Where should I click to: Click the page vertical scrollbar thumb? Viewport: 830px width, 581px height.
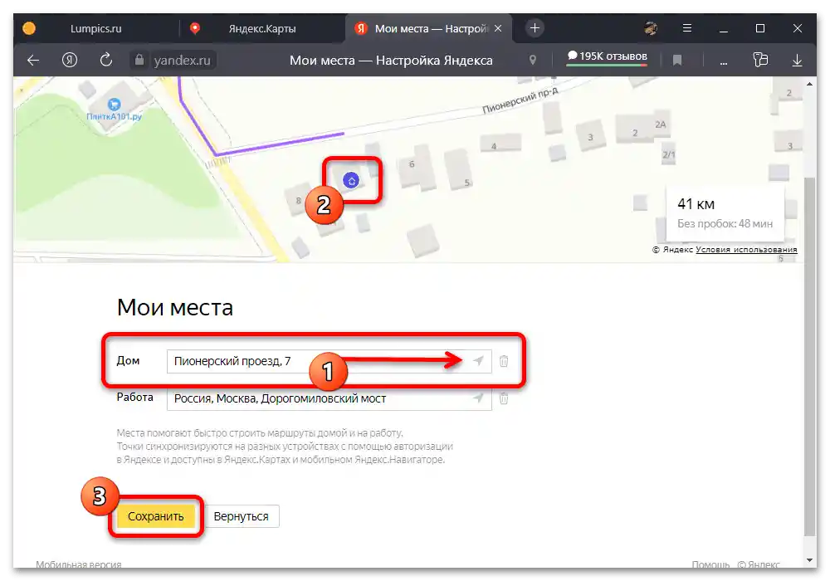point(809,357)
